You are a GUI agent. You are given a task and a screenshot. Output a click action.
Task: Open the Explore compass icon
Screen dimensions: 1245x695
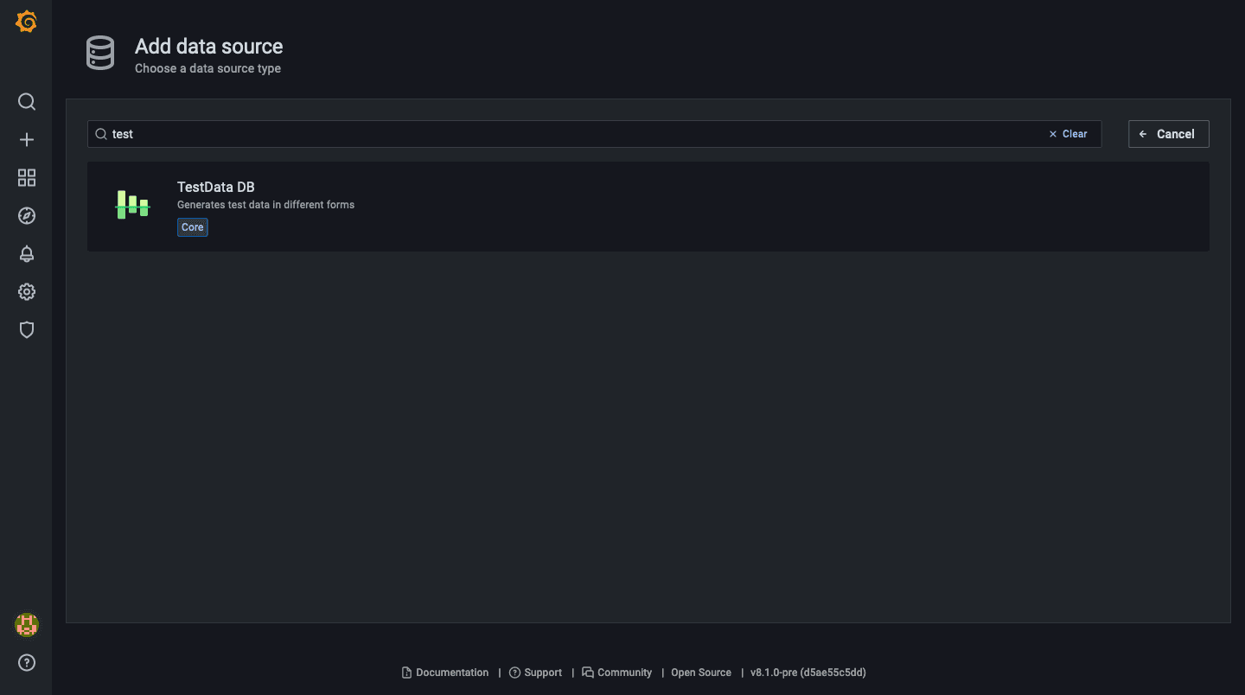pos(27,216)
